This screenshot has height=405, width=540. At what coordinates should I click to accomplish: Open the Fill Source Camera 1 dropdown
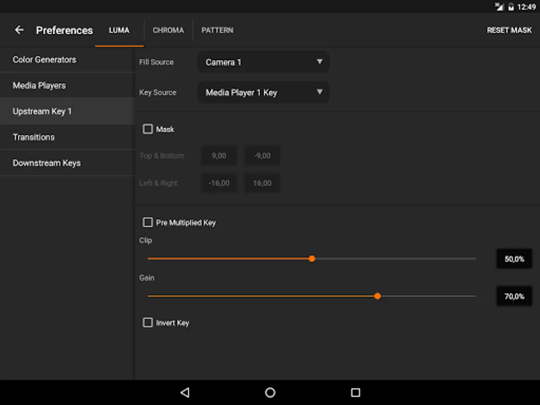(263, 62)
